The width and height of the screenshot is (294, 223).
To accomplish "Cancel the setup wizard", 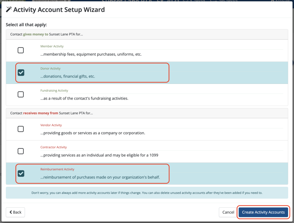I will (228, 212).
